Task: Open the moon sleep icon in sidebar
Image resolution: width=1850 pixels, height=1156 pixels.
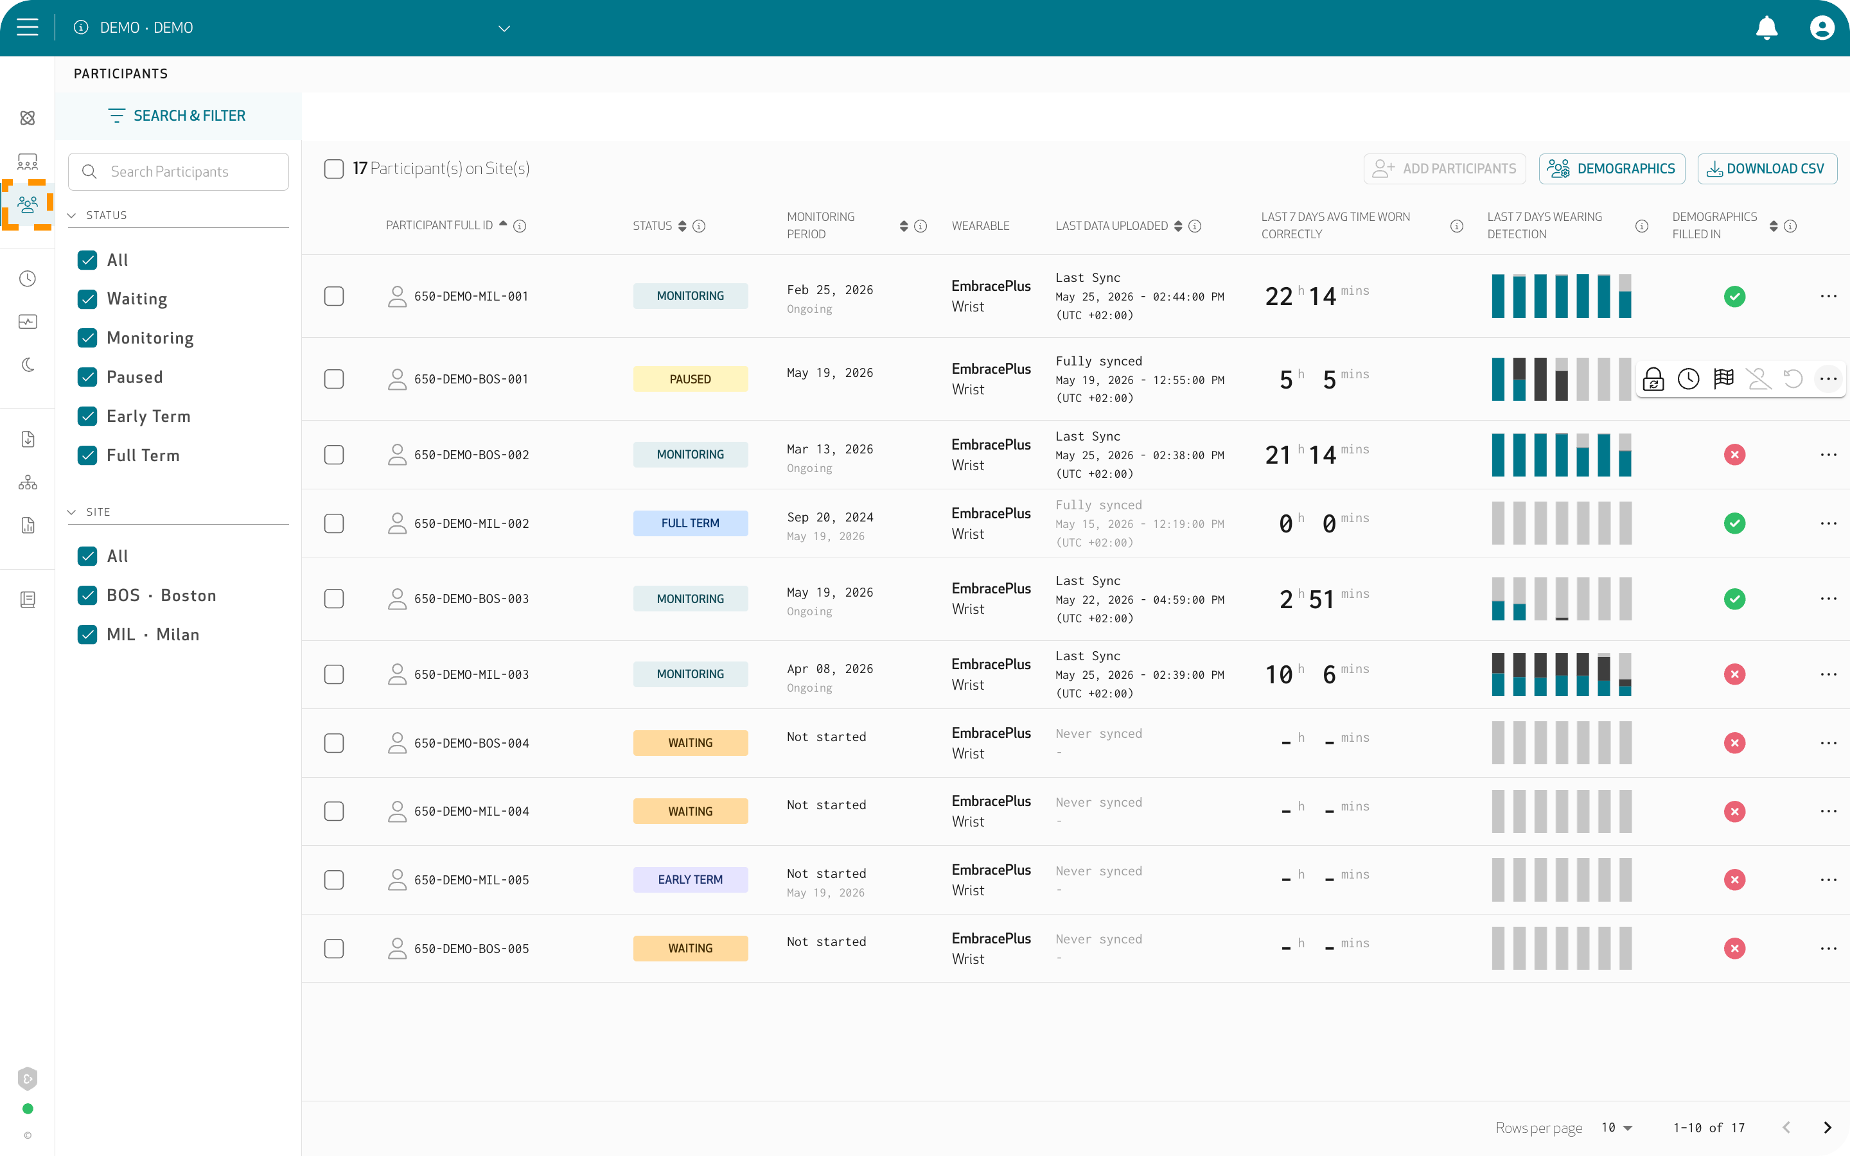Action: click(28, 365)
